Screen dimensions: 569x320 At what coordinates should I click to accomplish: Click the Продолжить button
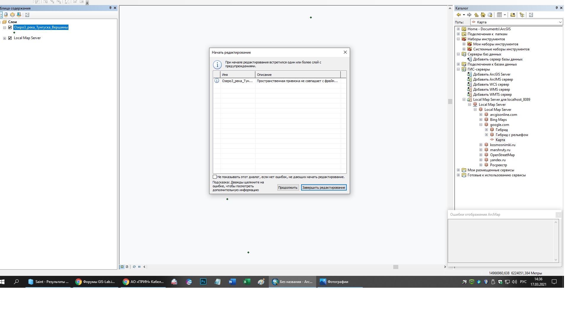pyautogui.click(x=287, y=188)
